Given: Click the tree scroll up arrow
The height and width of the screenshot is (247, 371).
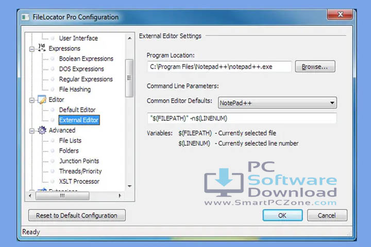Looking at the screenshot, I should click(x=129, y=38).
